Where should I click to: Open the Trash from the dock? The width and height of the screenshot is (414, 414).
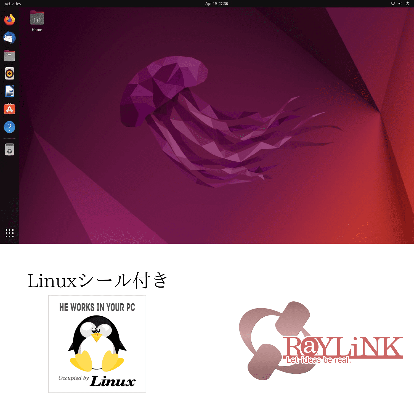tap(10, 149)
